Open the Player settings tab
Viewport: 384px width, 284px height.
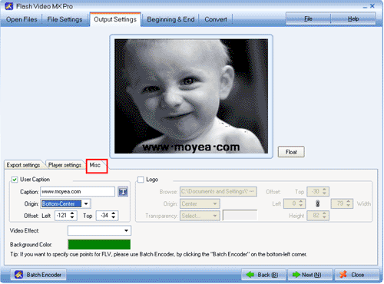tap(65, 165)
